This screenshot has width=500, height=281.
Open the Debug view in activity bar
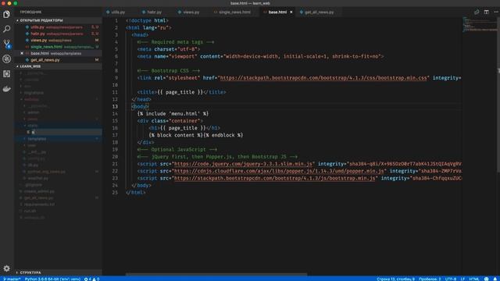tap(7, 59)
